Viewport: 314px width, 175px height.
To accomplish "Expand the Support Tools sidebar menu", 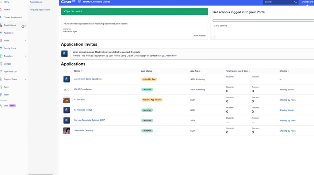I will coord(25,79).
